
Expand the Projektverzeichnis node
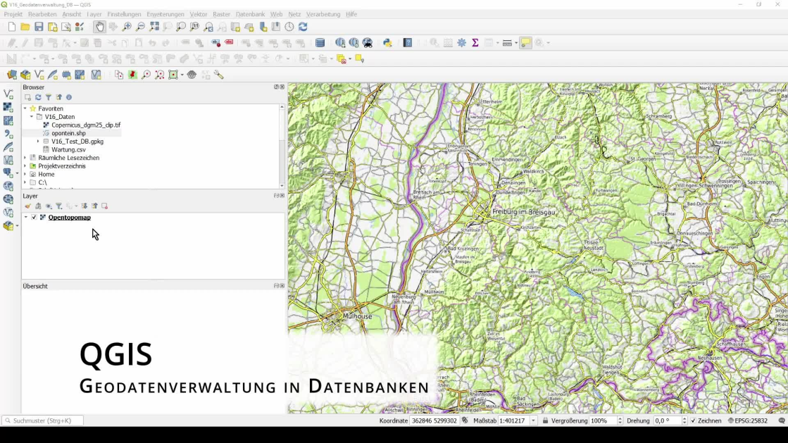pyautogui.click(x=25, y=166)
